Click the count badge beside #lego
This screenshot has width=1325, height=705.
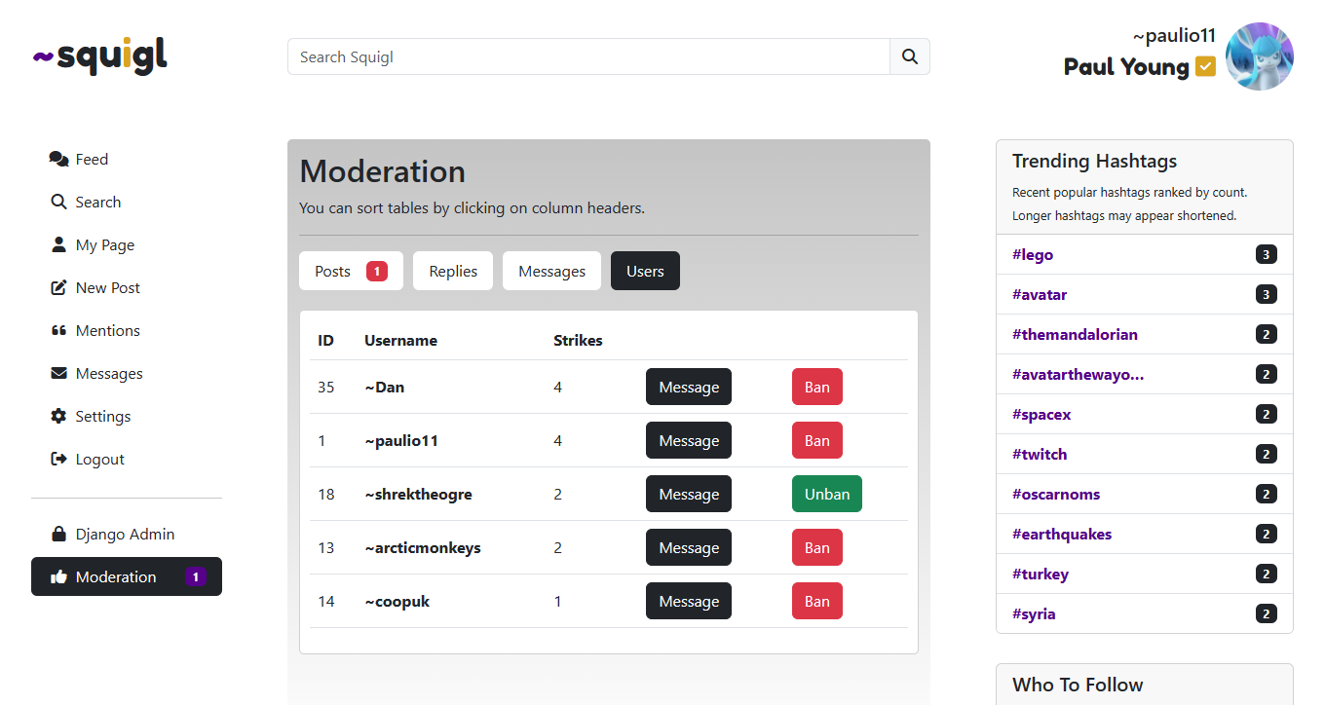1266,254
